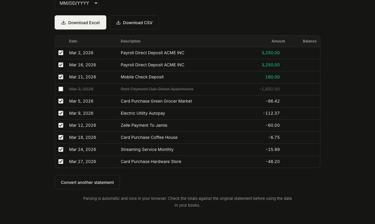This screenshot has width=375, height=224.
Task: Select the 180.00 amount cell
Action: point(272,77)
